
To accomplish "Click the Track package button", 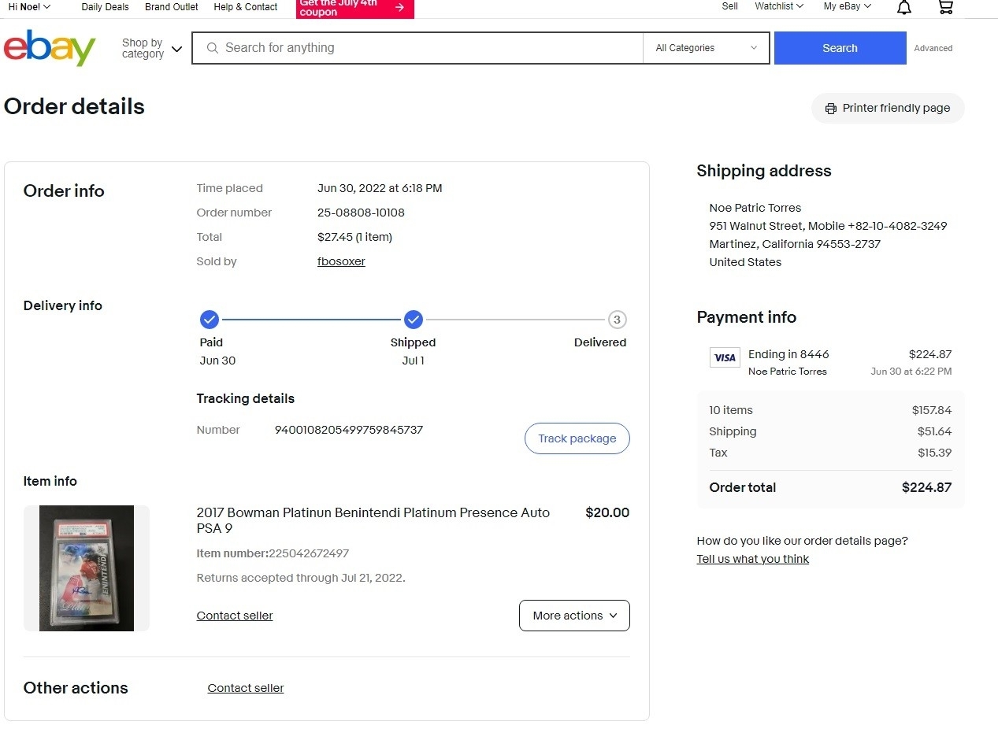I will point(577,438).
